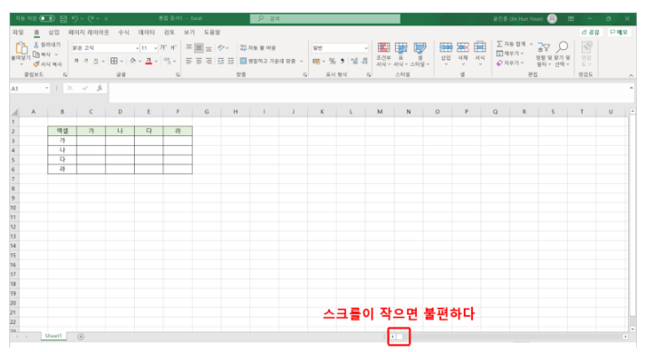Toggle the AutoSave switch
The image size is (646, 352).
[x=47, y=18]
